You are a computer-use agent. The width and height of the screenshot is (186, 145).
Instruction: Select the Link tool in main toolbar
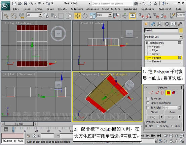[6, 16]
